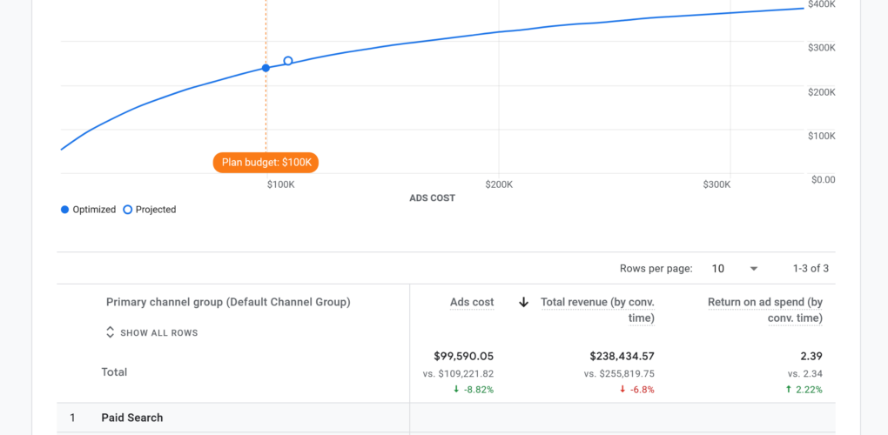This screenshot has width=888, height=435.
Task: Click the Plan budget: $100K orange label
Action: (266, 163)
